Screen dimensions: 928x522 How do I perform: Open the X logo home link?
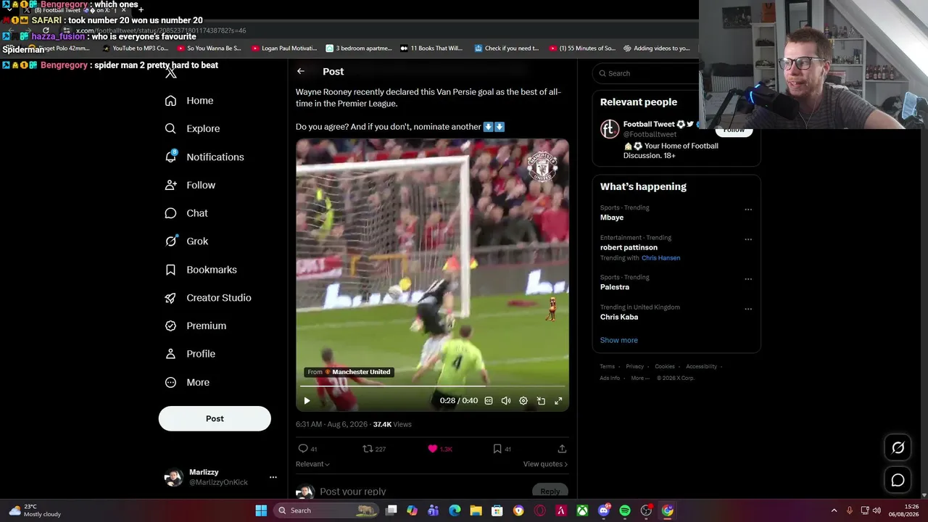pyautogui.click(x=171, y=72)
